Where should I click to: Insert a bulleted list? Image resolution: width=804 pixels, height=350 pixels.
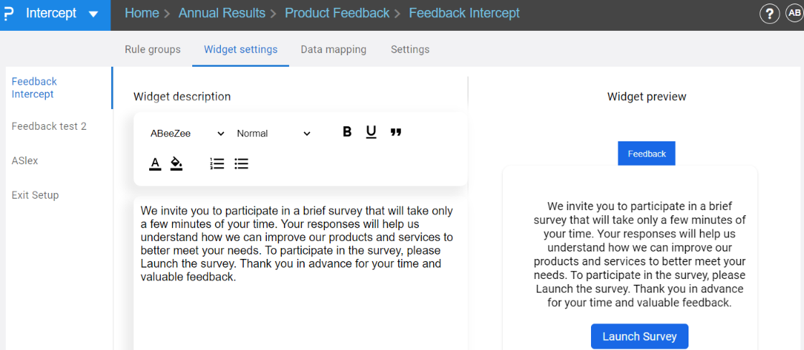241,164
